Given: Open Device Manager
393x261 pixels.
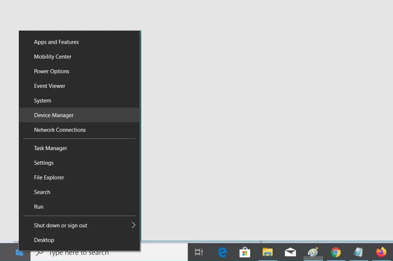Looking at the screenshot, I should tap(79, 115).
